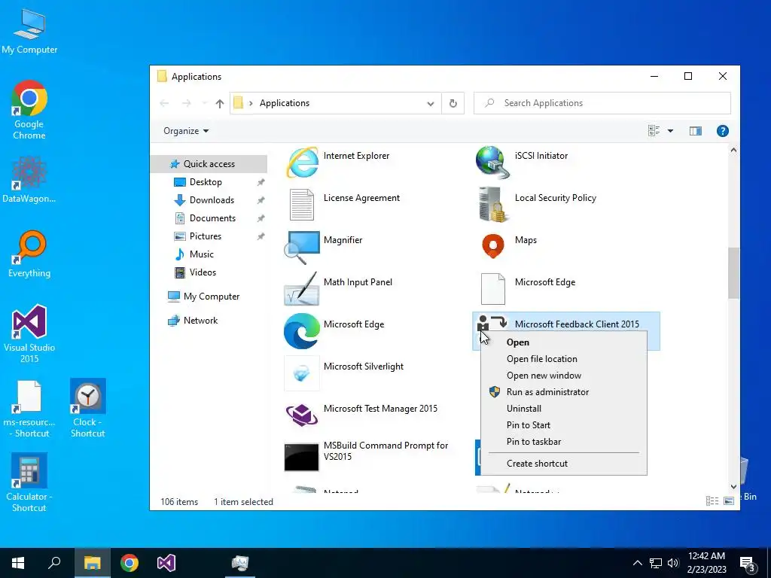Select Microsoft Test Manager 2015 icon
771x578 pixels.
click(302, 415)
